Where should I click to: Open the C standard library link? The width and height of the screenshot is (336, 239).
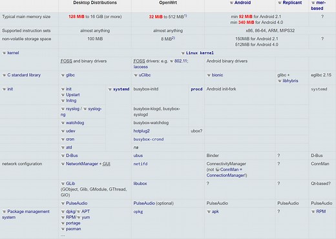[x=24, y=75]
